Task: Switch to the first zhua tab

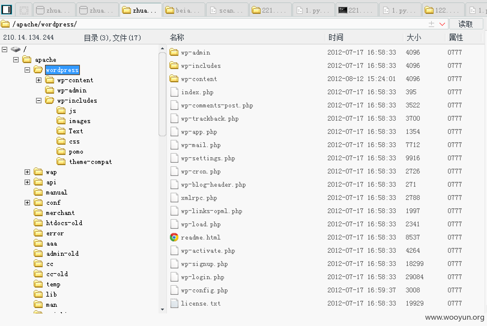Action: [x=54, y=10]
